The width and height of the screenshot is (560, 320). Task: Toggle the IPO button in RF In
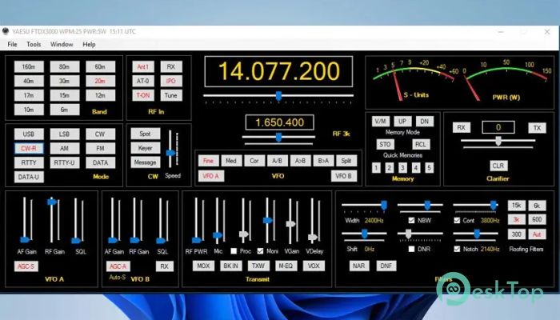(171, 81)
